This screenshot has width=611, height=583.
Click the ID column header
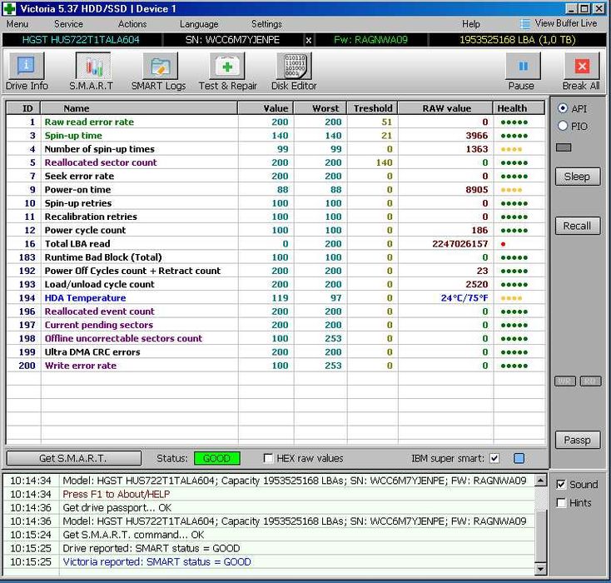pos(23,108)
